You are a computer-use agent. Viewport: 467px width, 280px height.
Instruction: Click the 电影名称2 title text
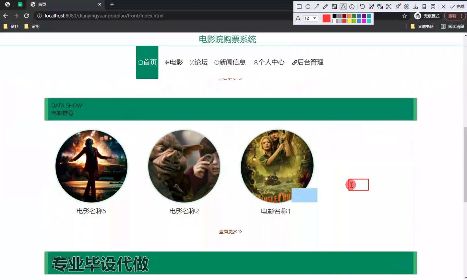click(184, 211)
